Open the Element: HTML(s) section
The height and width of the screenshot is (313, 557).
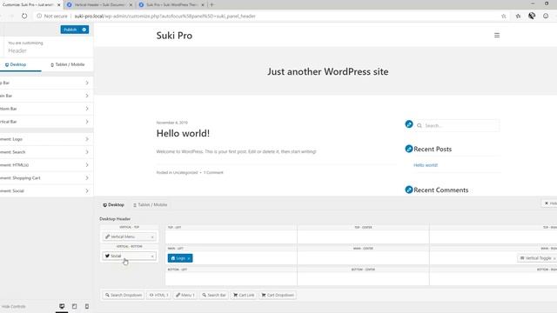(46, 165)
